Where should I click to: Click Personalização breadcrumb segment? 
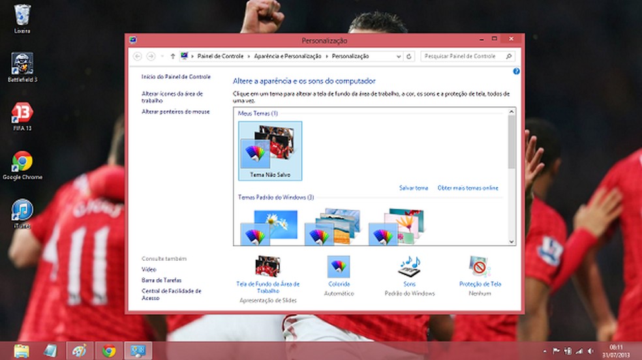click(x=350, y=56)
